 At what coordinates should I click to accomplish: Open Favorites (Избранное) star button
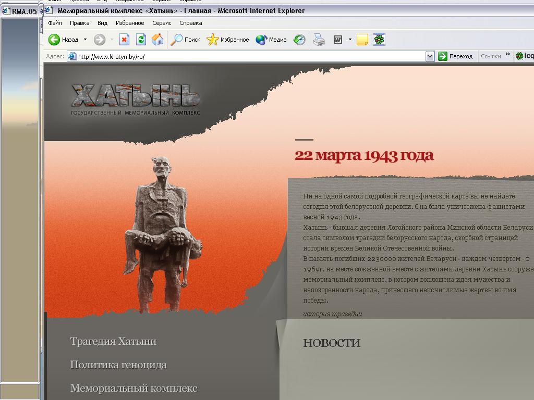click(x=228, y=40)
